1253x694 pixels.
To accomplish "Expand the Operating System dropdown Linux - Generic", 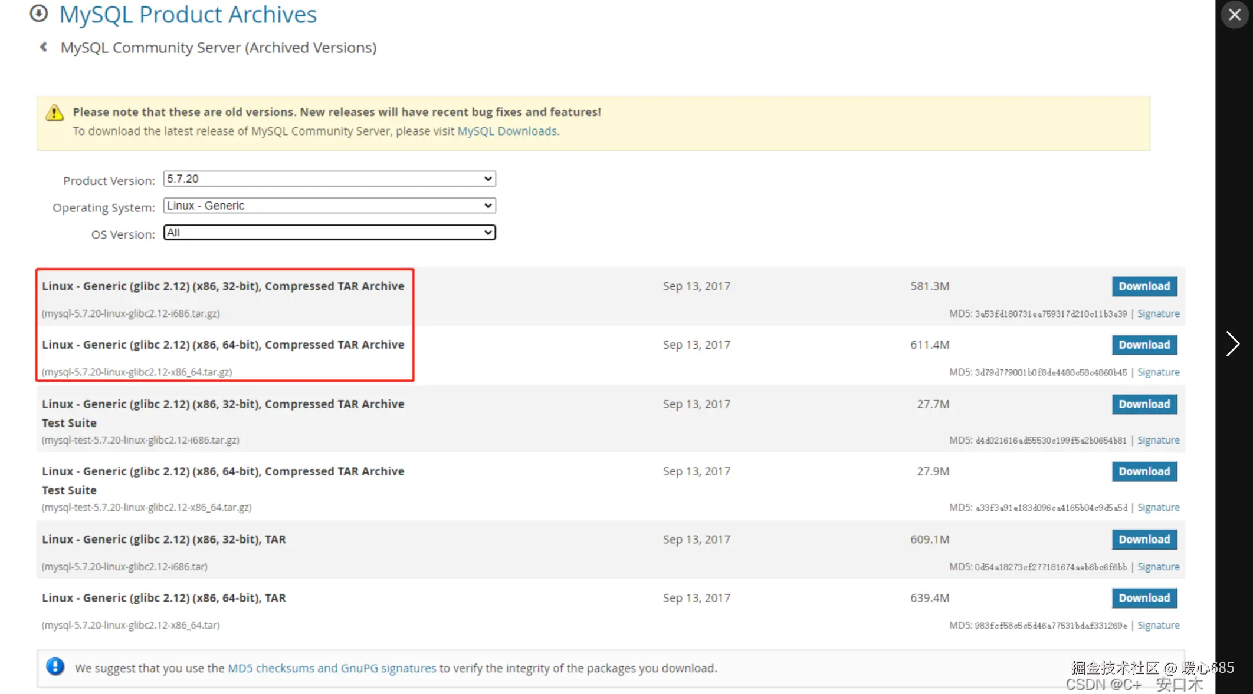I will 329,206.
